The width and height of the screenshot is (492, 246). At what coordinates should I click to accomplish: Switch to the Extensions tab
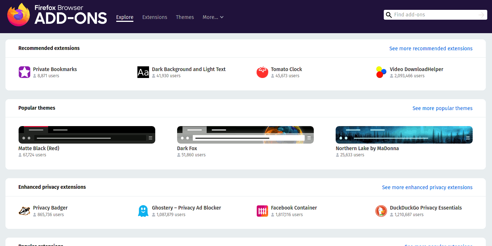point(155,17)
